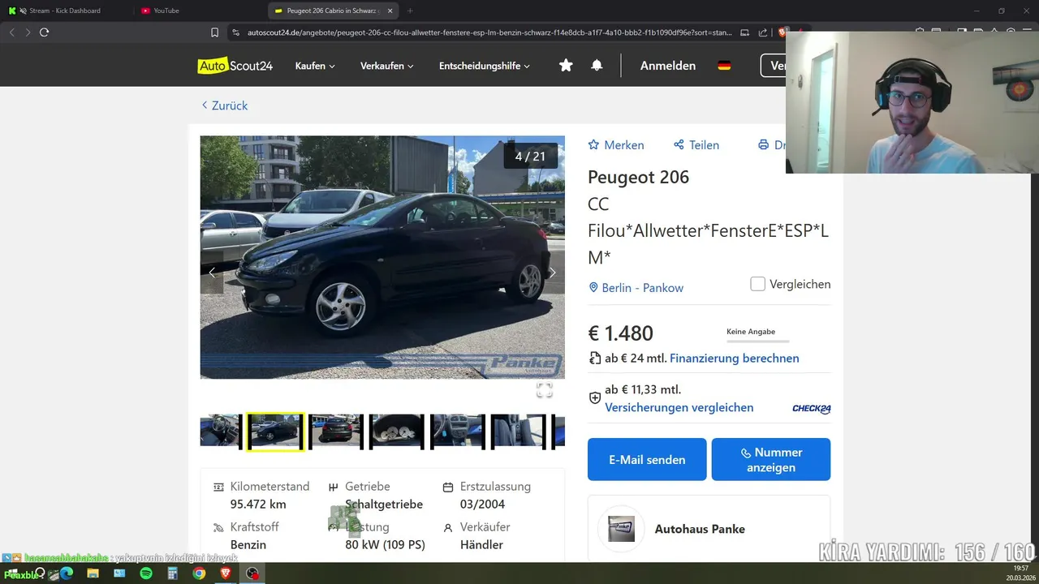The height and width of the screenshot is (584, 1039).
Task: Open Google Chrome from the taskbar
Action: (199, 573)
